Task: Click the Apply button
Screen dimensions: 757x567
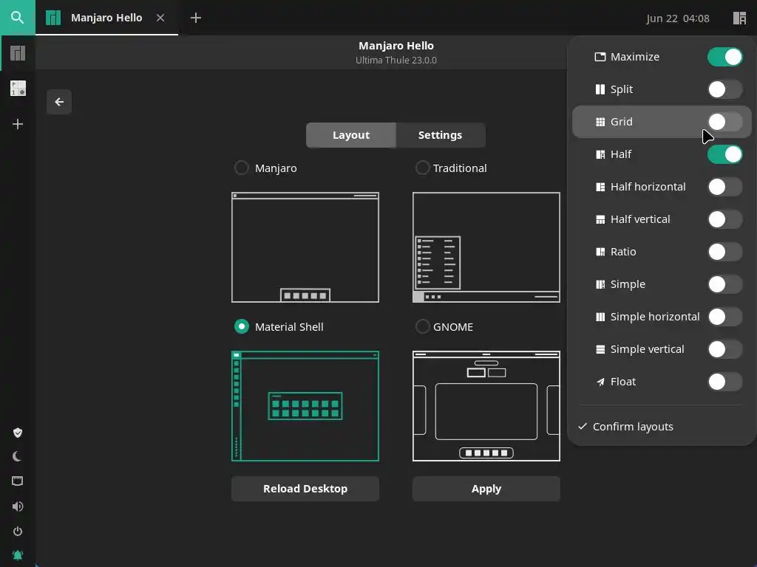Action: tap(486, 489)
